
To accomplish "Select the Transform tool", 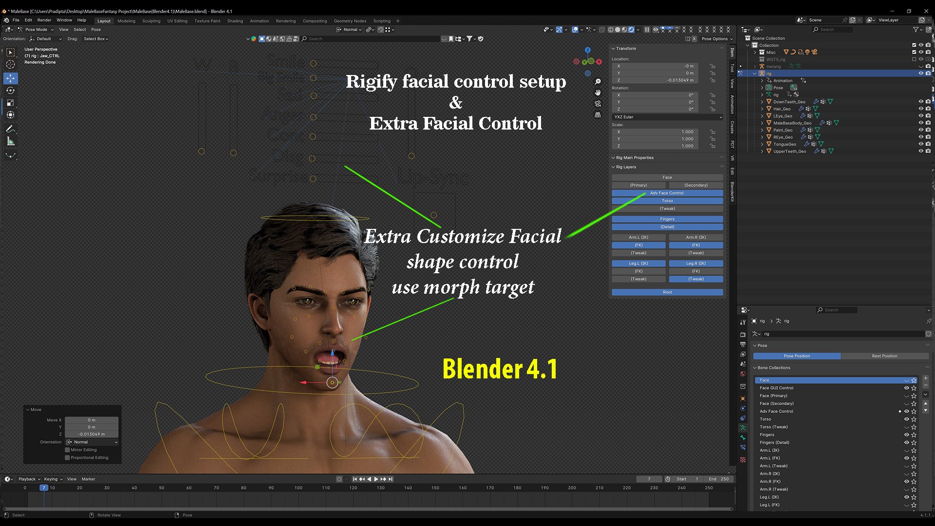I will (x=10, y=115).
